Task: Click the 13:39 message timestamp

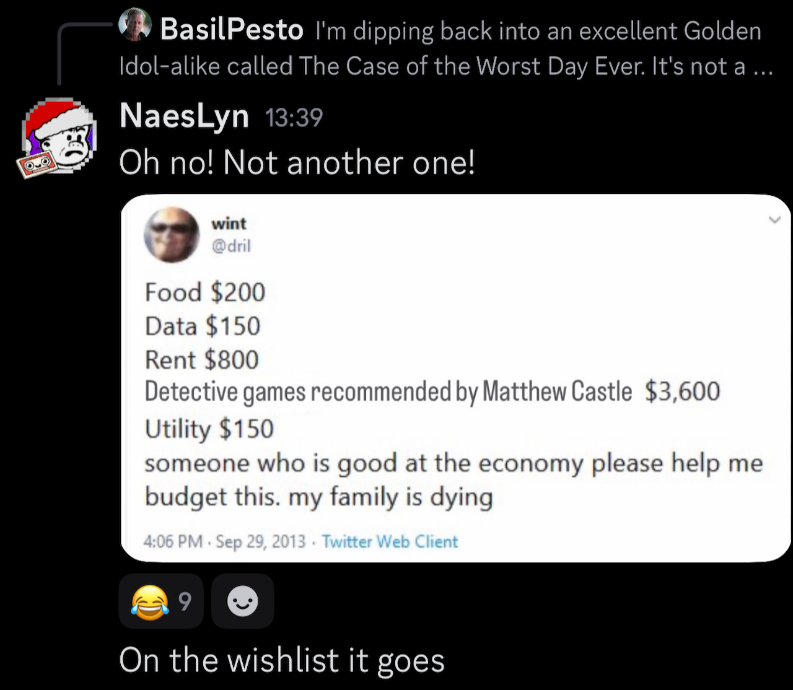Action: tap(294, 117)
